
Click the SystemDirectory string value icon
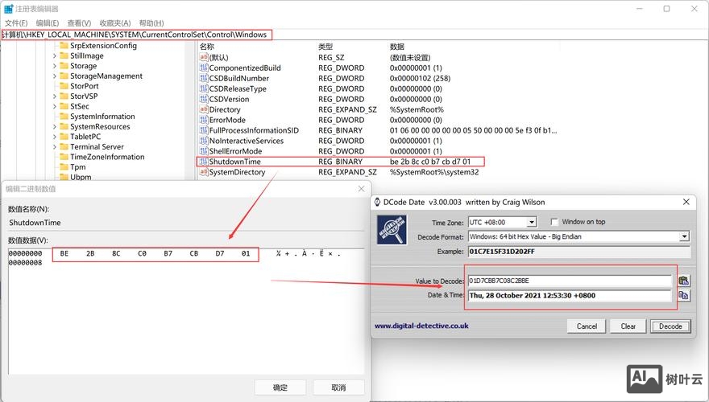pos(204,172)
